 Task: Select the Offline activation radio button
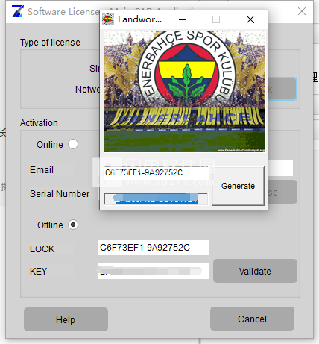coord(73,225)
